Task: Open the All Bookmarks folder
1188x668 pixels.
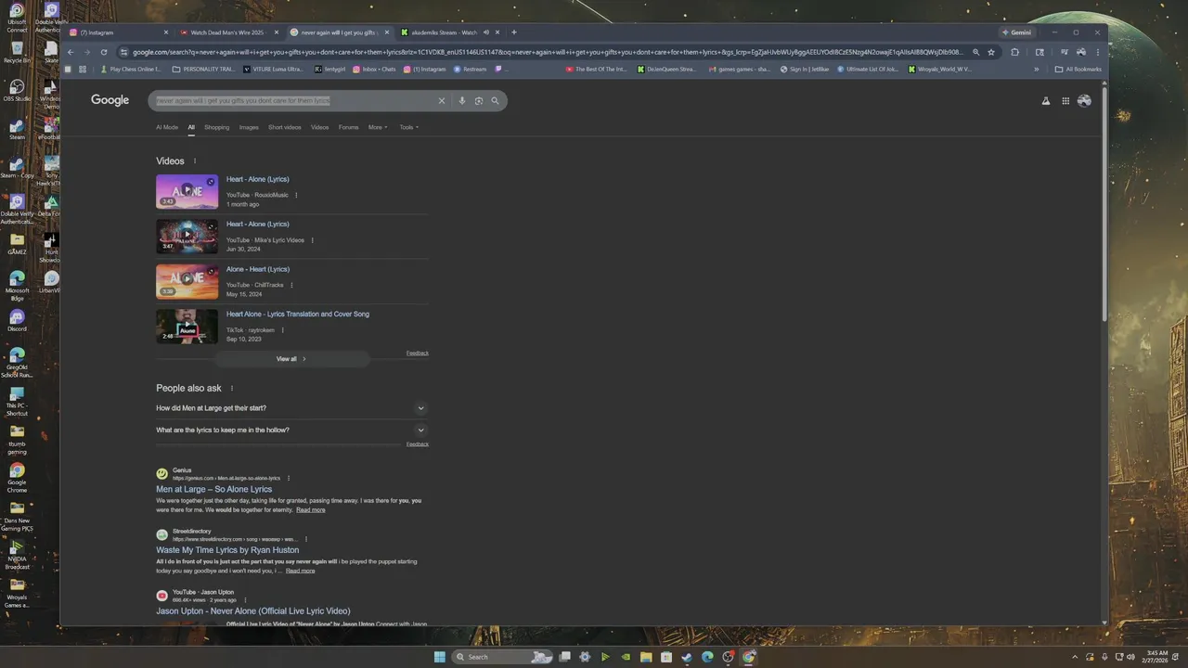Action: (1078, 69)
